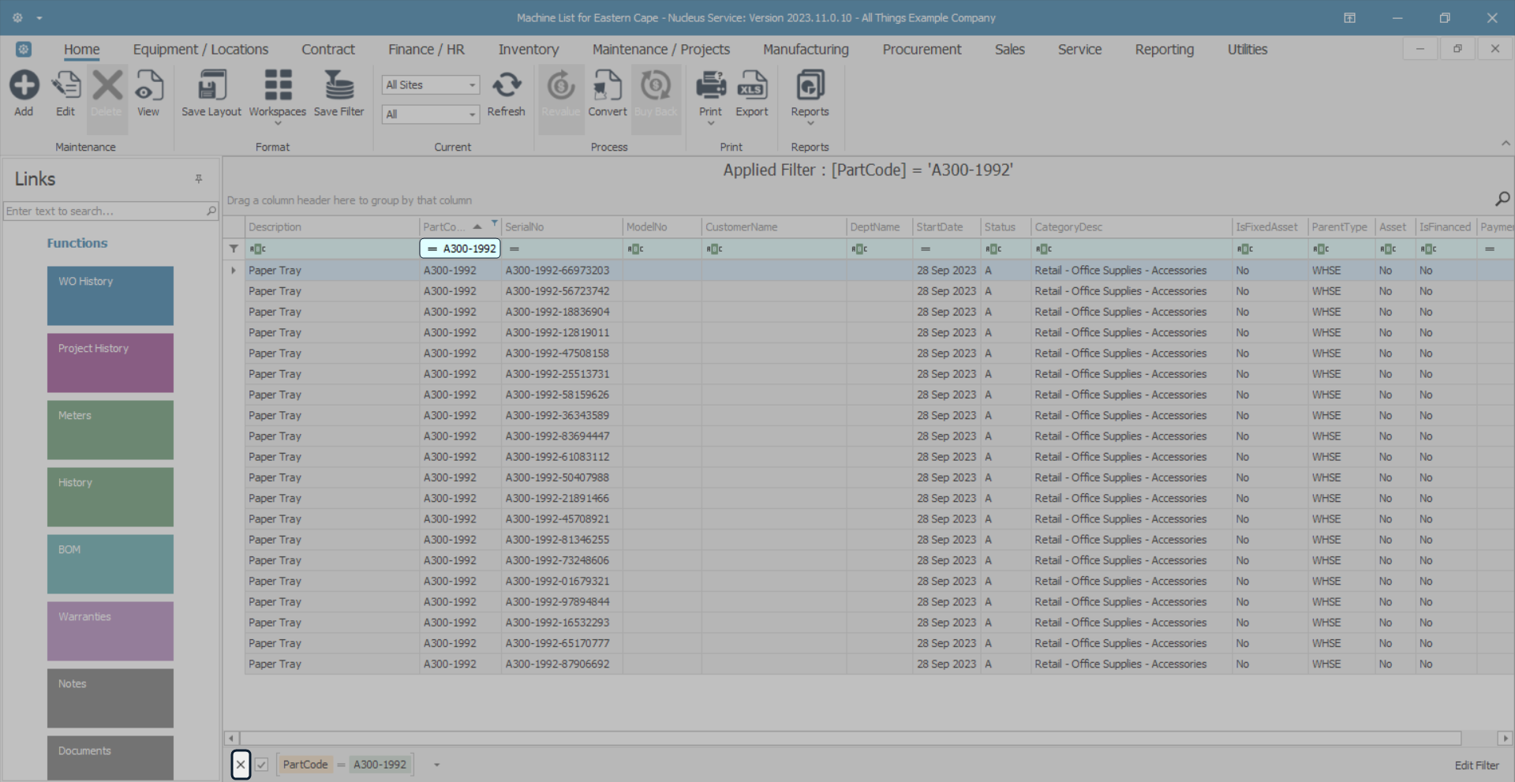Click the home module icon beside the Home tab
This screenshot has height=782, width=1515.
coord(24,50)
